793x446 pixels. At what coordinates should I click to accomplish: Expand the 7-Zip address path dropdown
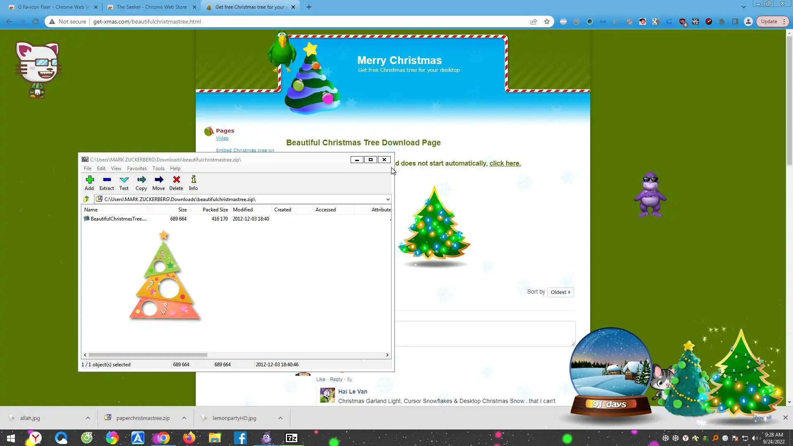pyautogui.click(x=387, y=199)
